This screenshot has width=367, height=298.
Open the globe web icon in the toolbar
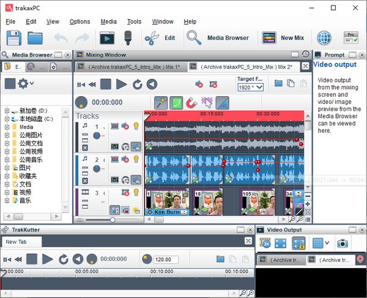click(324, 38)
